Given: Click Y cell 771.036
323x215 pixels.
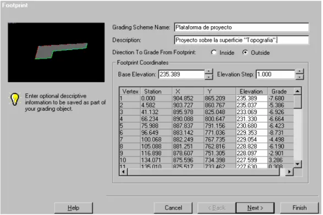Looking at the screenshot, I should [220, 132].
